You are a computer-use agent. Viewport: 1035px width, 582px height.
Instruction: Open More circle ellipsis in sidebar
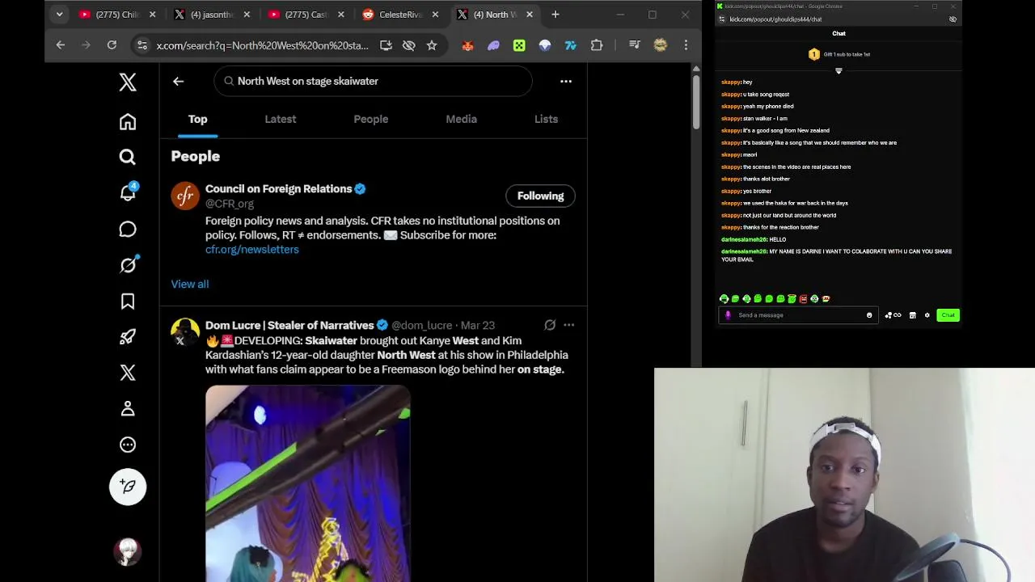click(128, 445)
